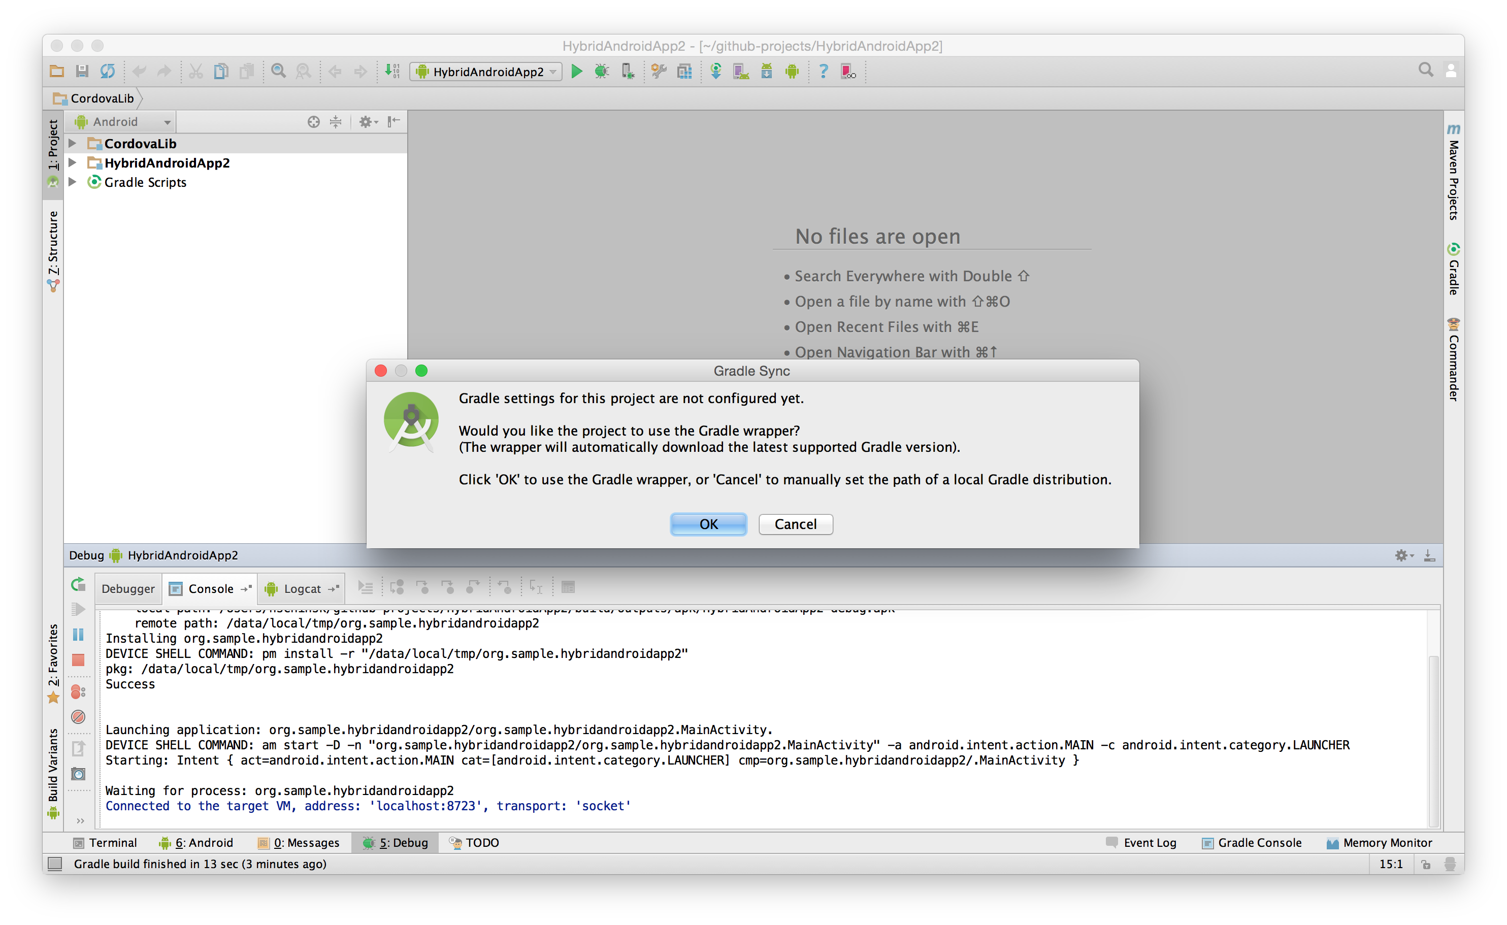
Task: Switch to the Logcat tab
Action: pos(301,588)
